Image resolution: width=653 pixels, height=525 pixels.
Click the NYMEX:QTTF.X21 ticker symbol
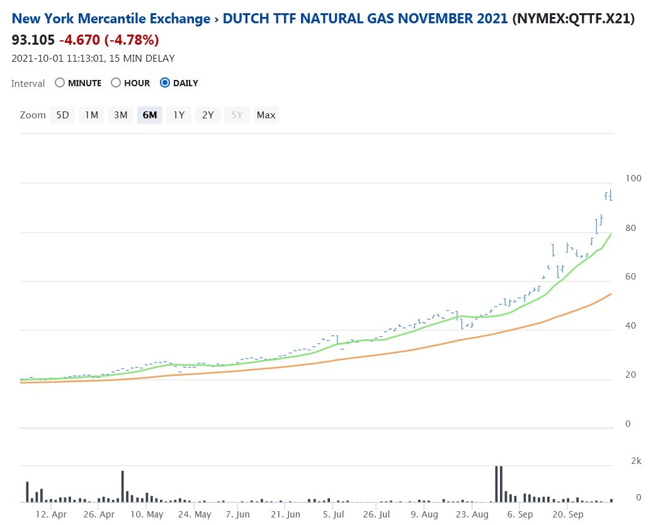tap(574, 19)
